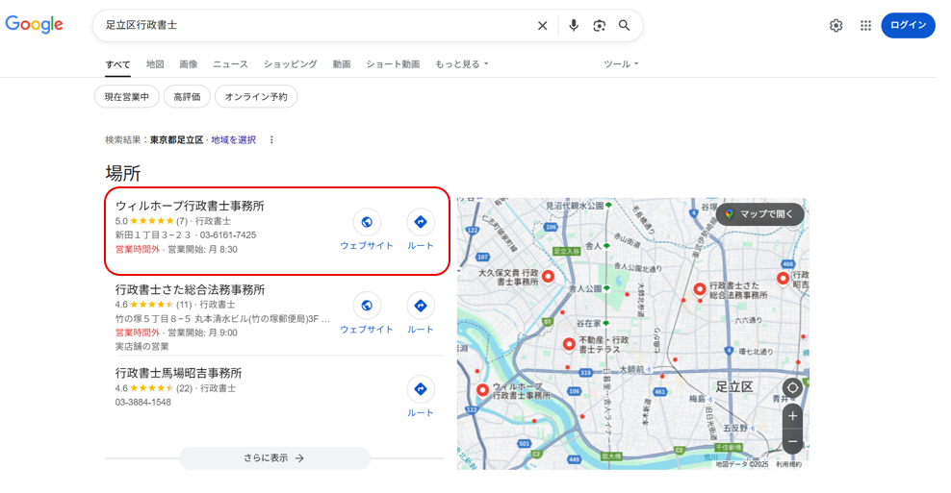
Task: Get route icon for 行政書士さた総合法務事務所
Action: [x=421, y=306]
